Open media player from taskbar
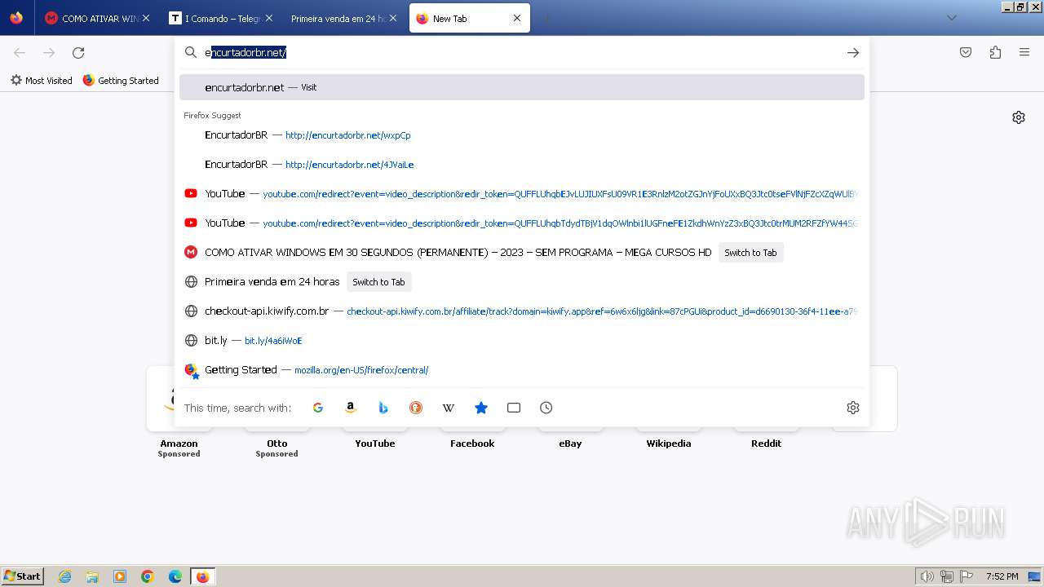Image resolution: width=1044 pixels, height=587 pixels. [120, 576]
